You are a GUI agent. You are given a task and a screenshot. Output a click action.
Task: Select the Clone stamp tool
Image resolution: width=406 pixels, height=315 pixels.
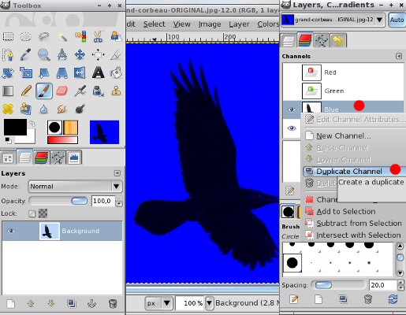[x=116, y=91]
